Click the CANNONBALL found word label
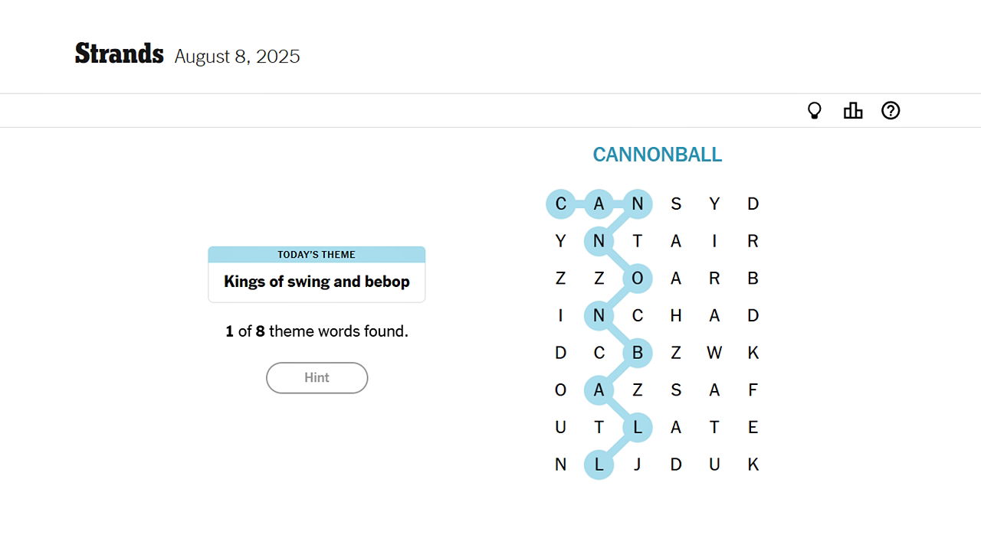Screen dimensions: 981x551 [x=657, y=155]
